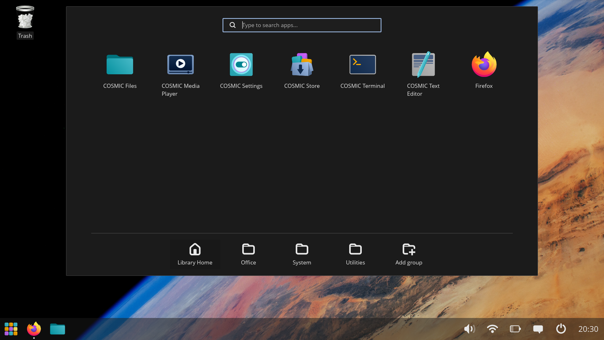The image size is (604, 340).
Task: Click the search magnifier icon
Action: pos(232,25)
